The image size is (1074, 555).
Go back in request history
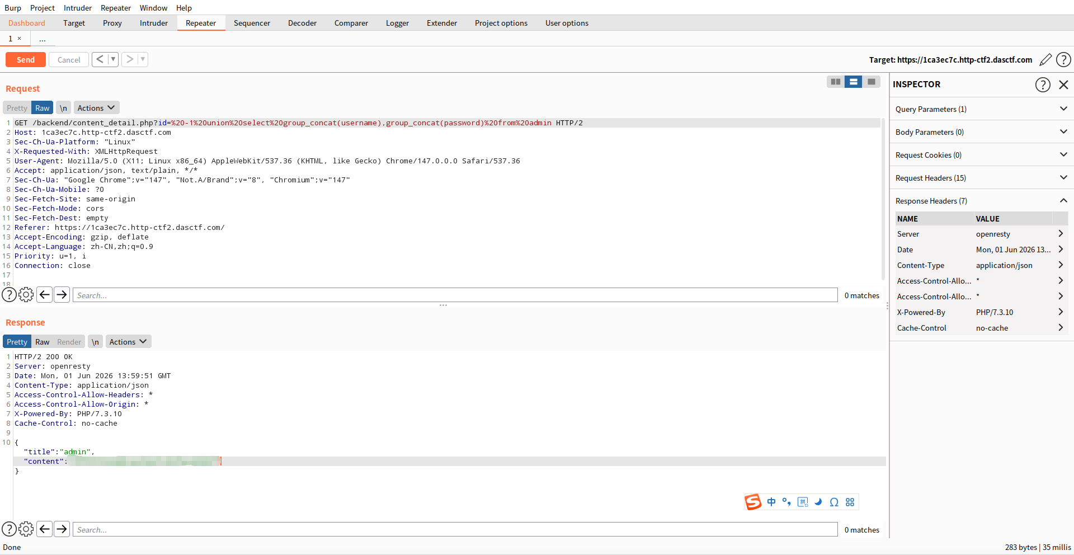pyautogui.click(x=100, y=59)
